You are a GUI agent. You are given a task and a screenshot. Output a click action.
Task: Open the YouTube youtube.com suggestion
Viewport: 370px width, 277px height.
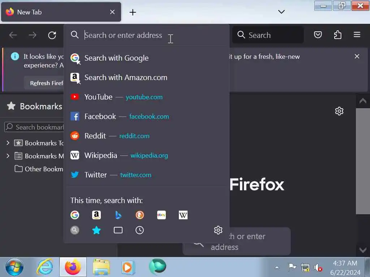click(146, 97)
